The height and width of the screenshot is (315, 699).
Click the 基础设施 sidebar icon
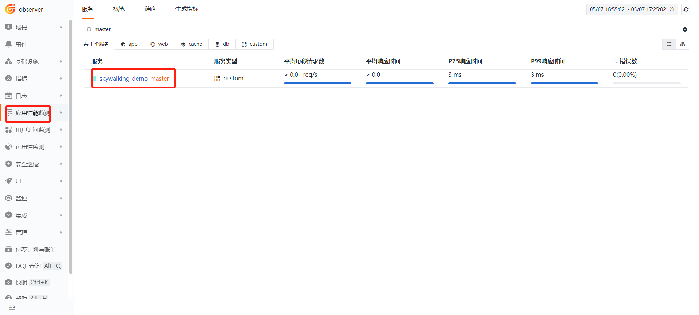[x=9, y=61]
